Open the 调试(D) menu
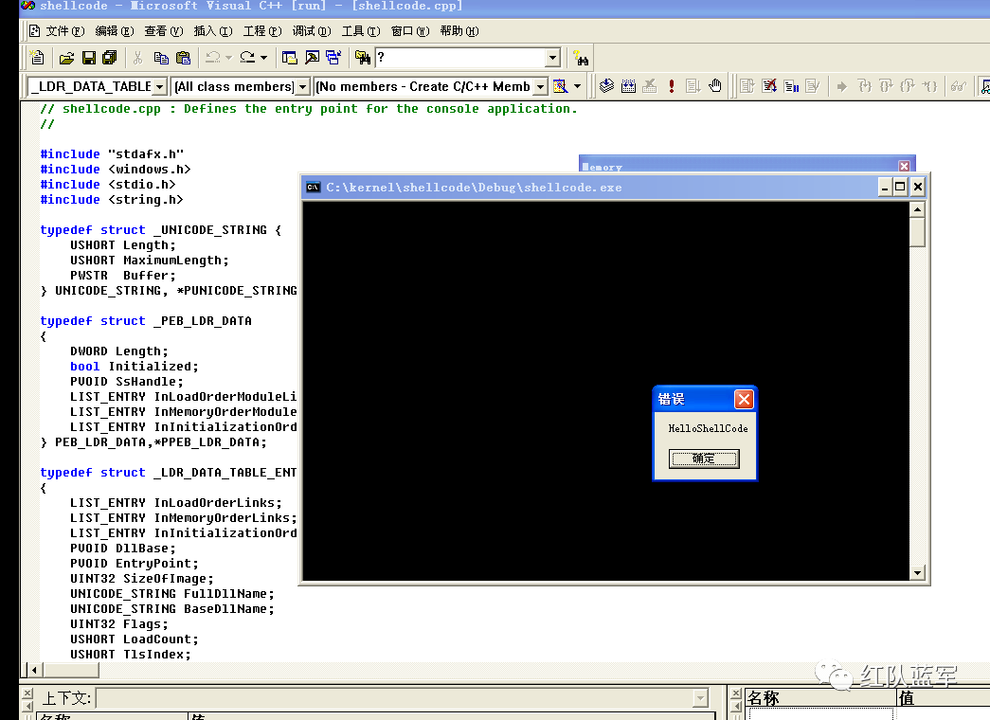The width and height of the screenshot is (990, 720). pyautogui.click(x=312, y=31)
